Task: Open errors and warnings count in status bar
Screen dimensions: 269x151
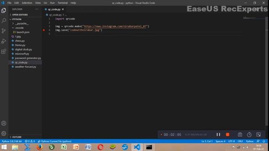Action: (x=30, y=141)
